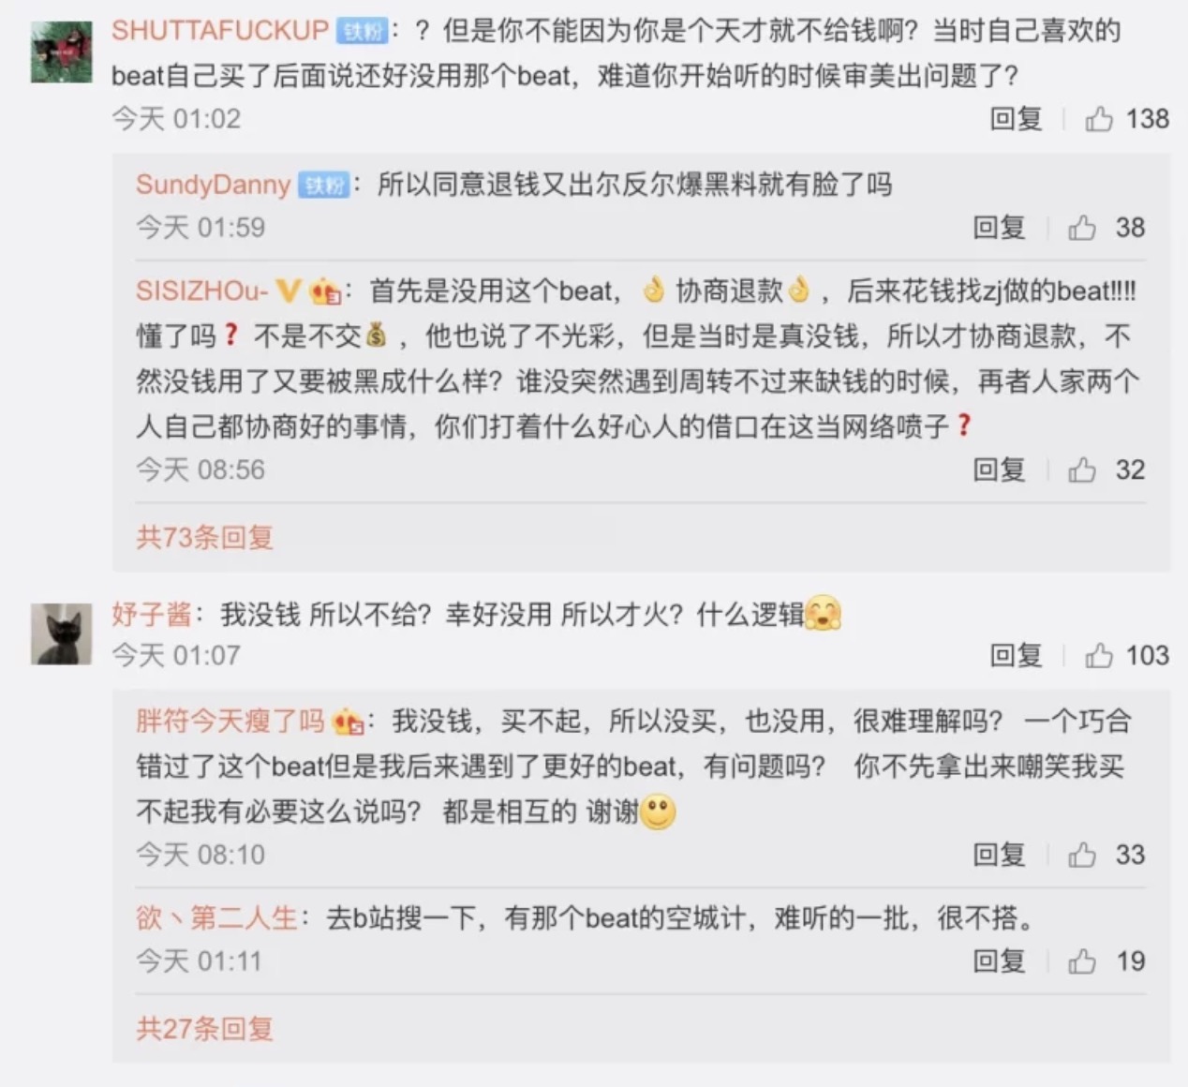Like SHUTTAFUCKUP's comment with 138 likes
The image size is (1188, 1087).
click(x=1099, y=119)
